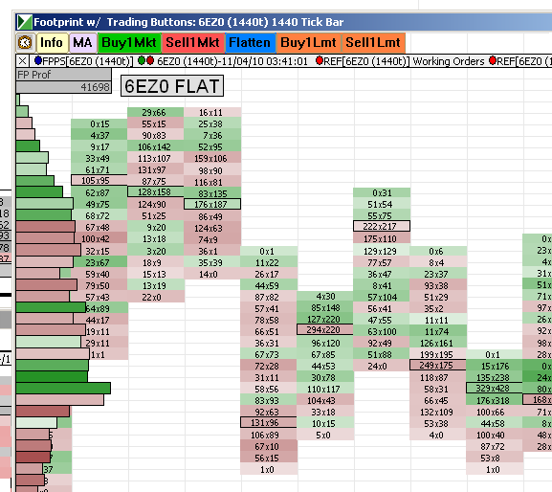The width and height of the screenshot is (552, 492).
Task: Click the 6EZ0 FLAT position label
Action: coord(172,85)
